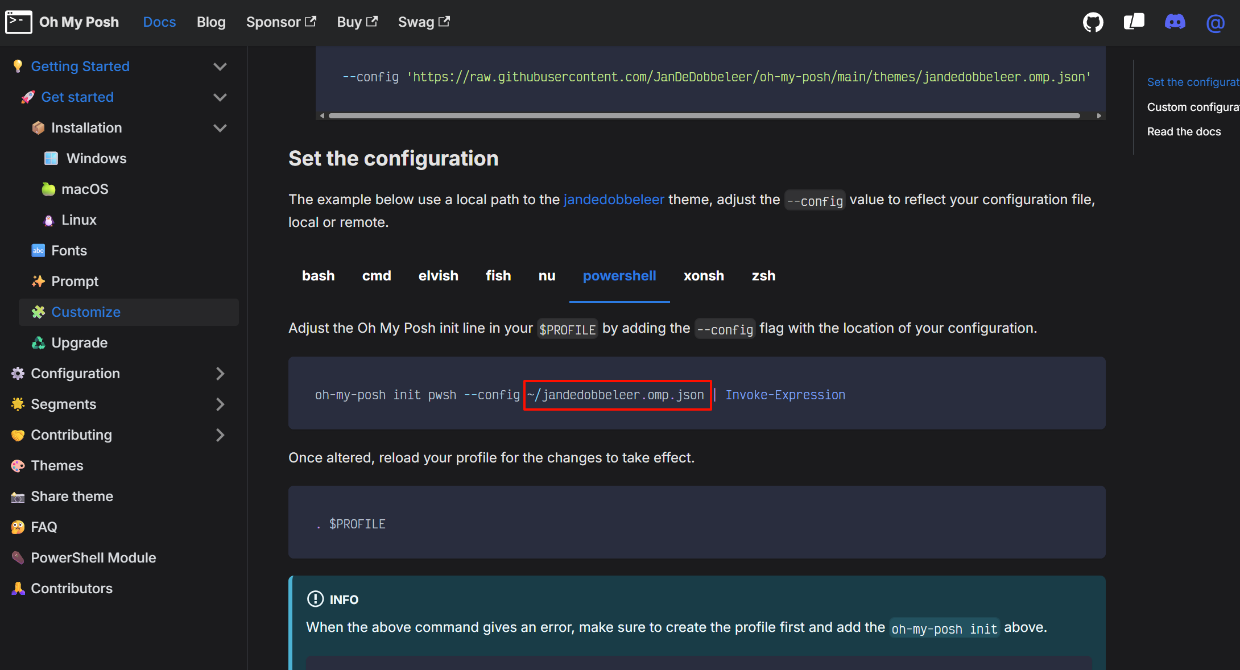This screenshot has width=1240, height=670.
Task: Select the powershell tab
Action: (619, 276)
